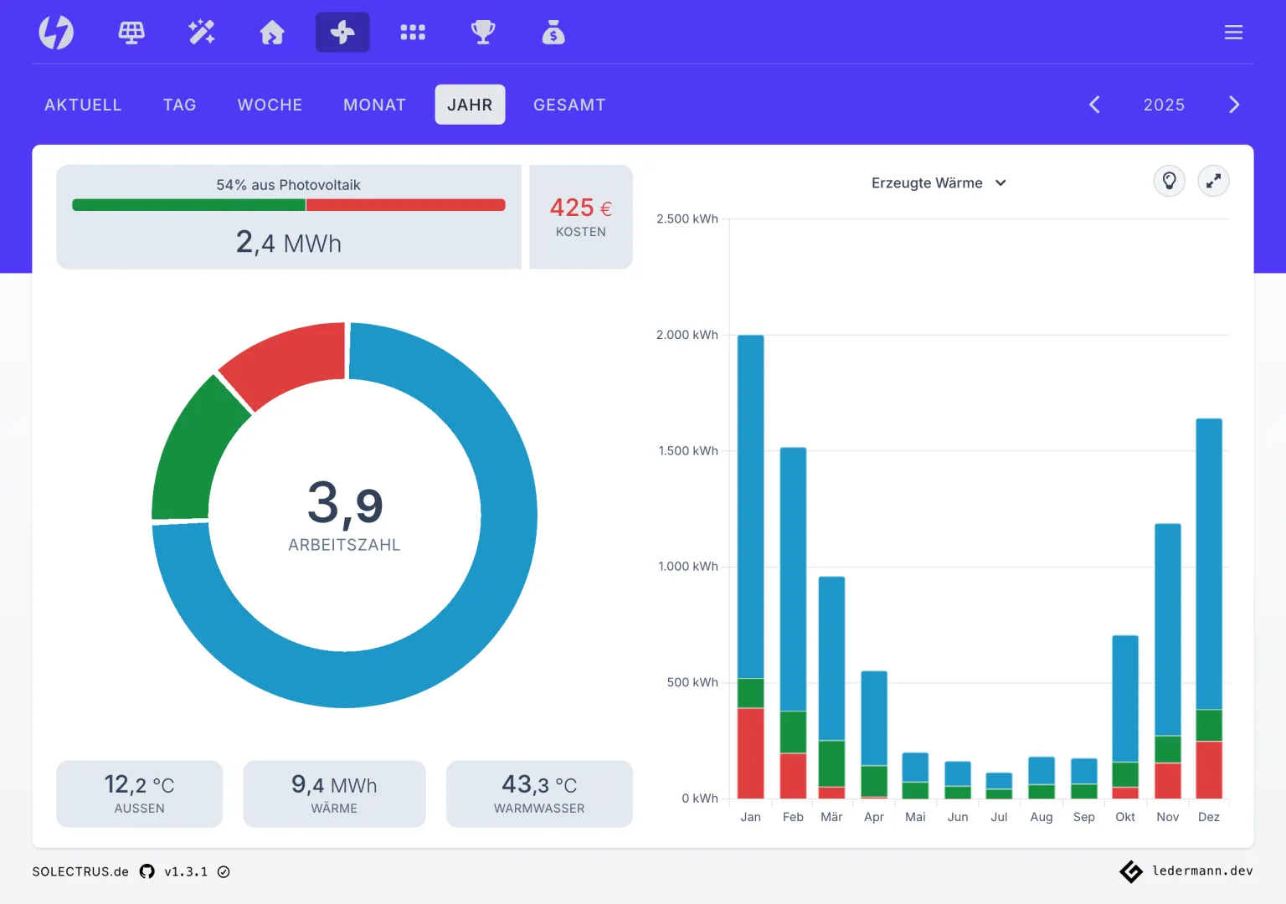This screenshot has height=904, width=1286.
Task: Open the v1.3.1 version link
Action: point(186,871)
